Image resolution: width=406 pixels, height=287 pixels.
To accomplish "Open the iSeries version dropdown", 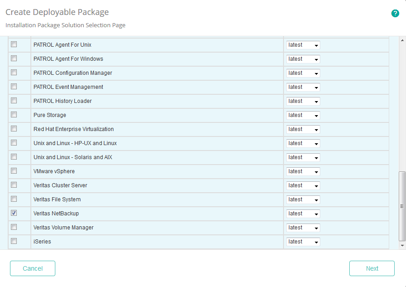I will tap(303, 242).
